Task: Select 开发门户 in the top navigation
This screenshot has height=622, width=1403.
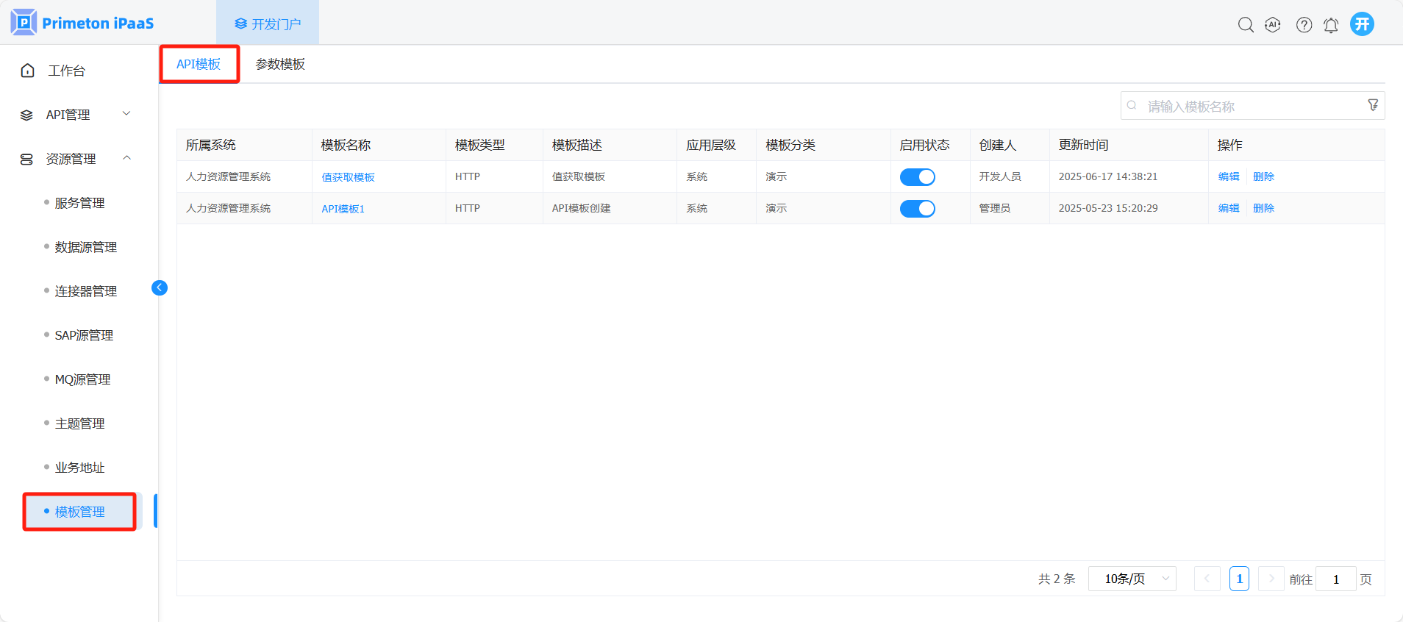Action: click(268, 24)
